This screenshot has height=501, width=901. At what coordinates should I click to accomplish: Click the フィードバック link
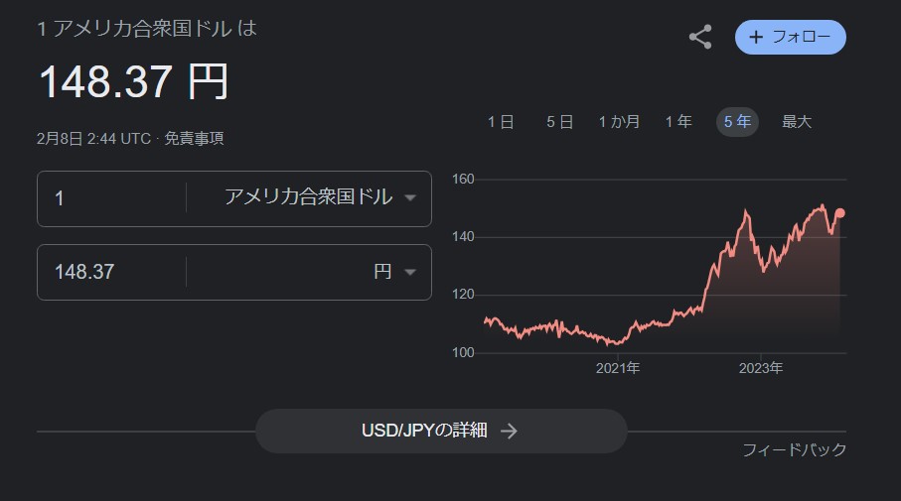(x=795, y=449)
